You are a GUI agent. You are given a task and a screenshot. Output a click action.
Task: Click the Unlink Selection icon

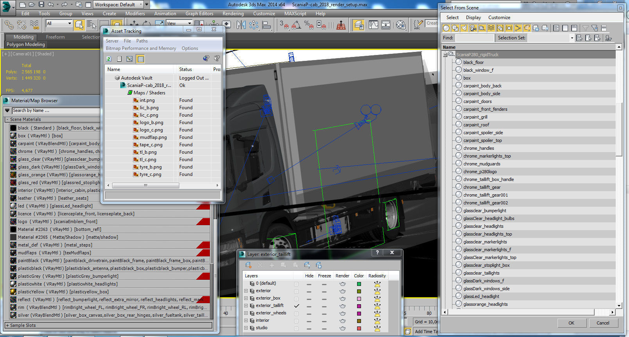pyautogui.click(x=22, y=25)
